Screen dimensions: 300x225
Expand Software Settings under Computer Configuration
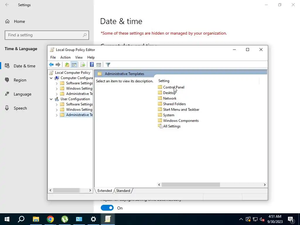[57, 83]
